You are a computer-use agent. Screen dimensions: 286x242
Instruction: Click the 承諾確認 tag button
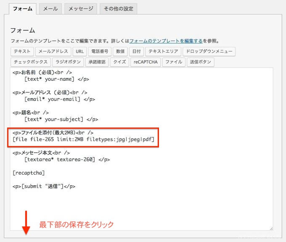point(97,62)
